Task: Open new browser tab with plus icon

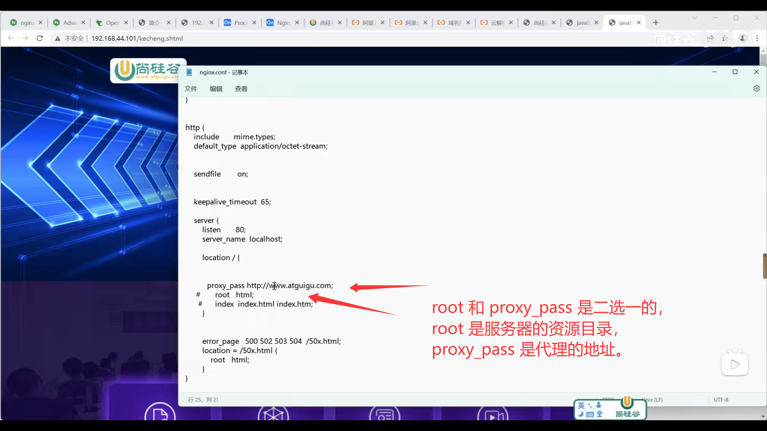Action: click(x=656, y=23)
